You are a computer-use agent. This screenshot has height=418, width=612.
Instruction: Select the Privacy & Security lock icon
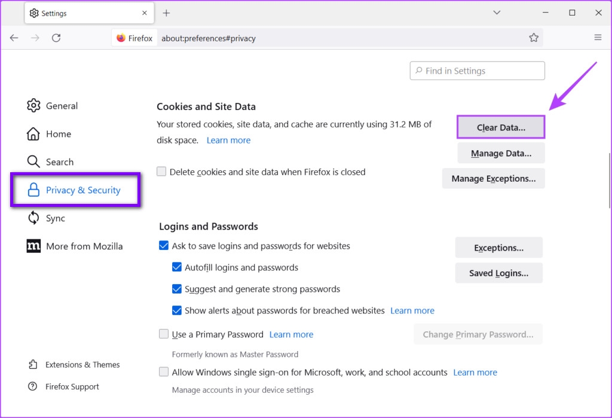(x=34, y=190)
